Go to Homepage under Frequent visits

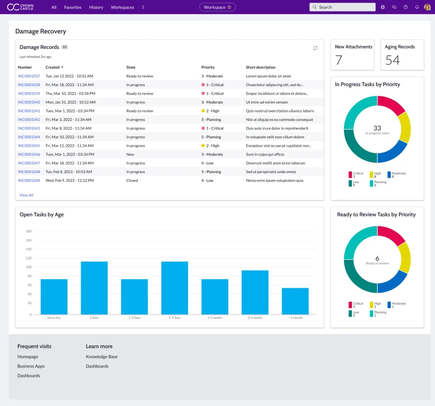click(x=28, y=357)
